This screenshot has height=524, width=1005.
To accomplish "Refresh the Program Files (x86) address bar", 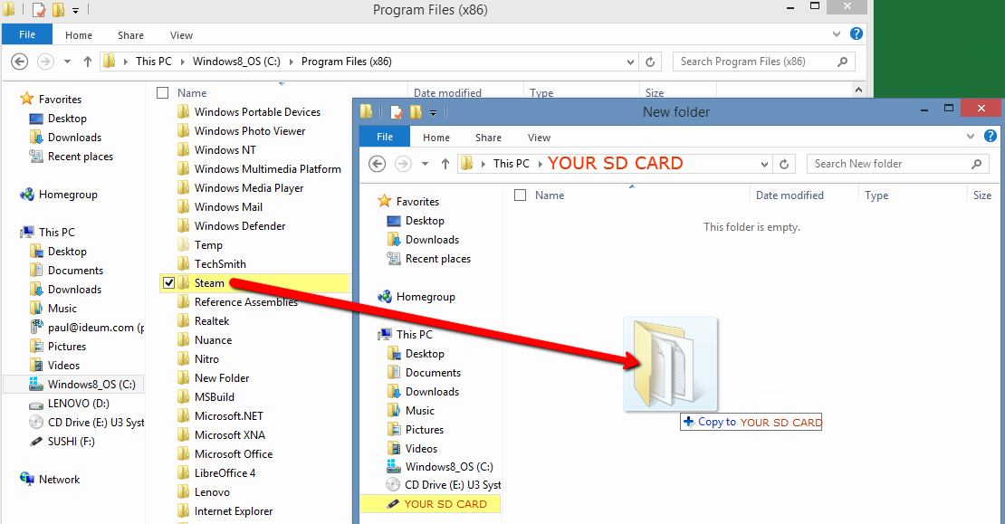I will 650,62.
